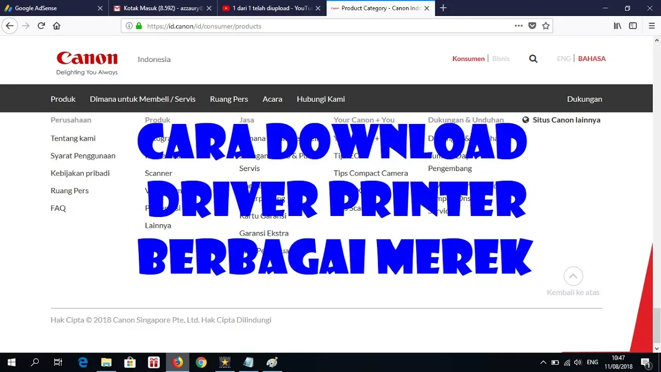Open the Tentang kami link
The height and width of the screenshot is (372, 661).
[73, 138]
